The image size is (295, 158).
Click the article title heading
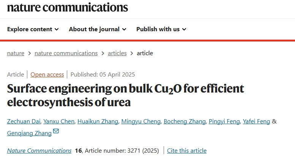(126, 95)
